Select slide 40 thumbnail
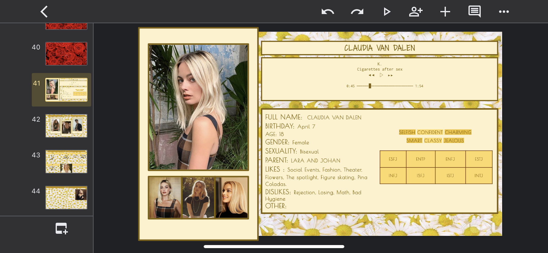The height and width of the screenshot is (253, 548). tap(66, 54)
